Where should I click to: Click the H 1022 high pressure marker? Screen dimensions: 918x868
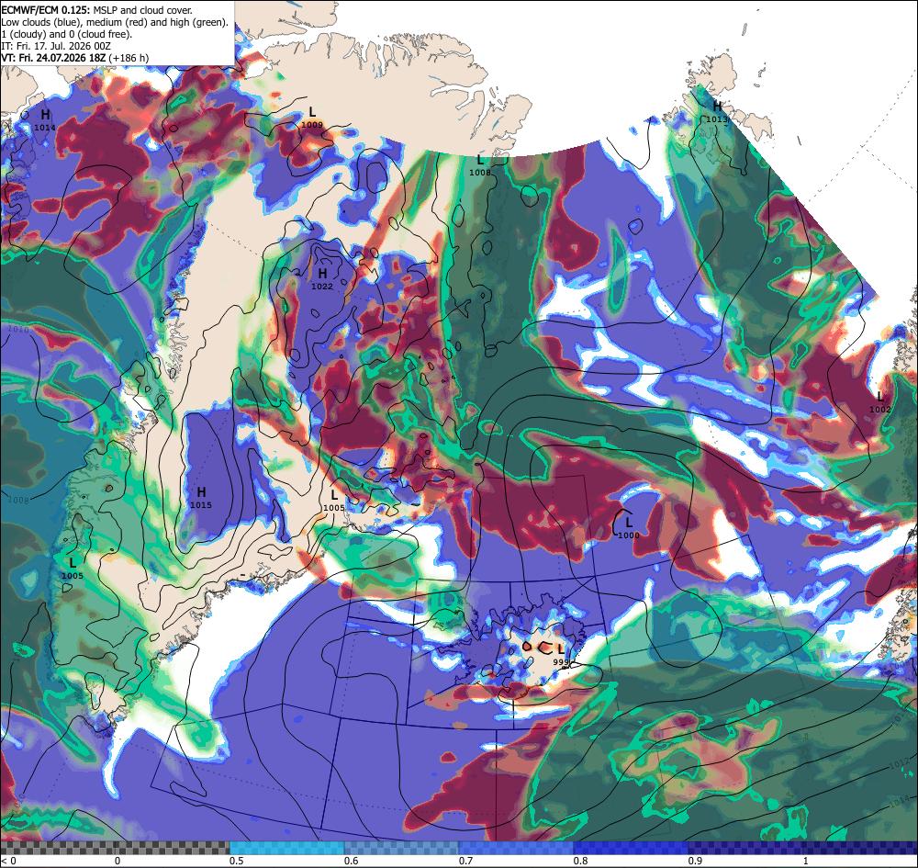[x=322, y=278]
